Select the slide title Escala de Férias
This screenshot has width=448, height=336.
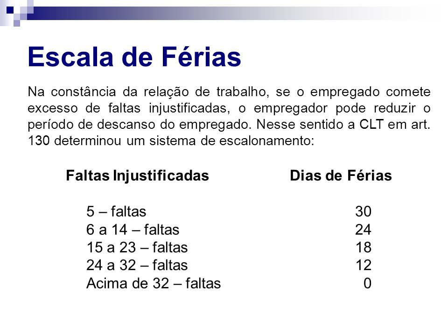click(134, 58)
